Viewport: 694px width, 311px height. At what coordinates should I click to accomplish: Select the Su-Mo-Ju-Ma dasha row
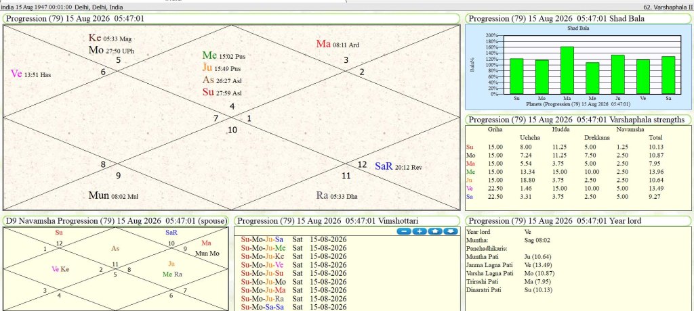(x=294, y=290)
